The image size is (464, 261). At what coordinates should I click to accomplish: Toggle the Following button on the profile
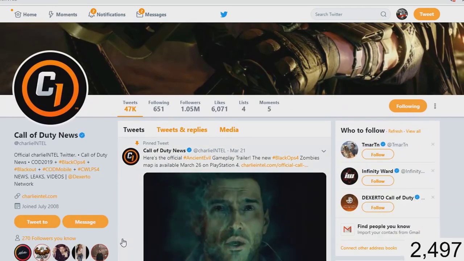(408, 106)
